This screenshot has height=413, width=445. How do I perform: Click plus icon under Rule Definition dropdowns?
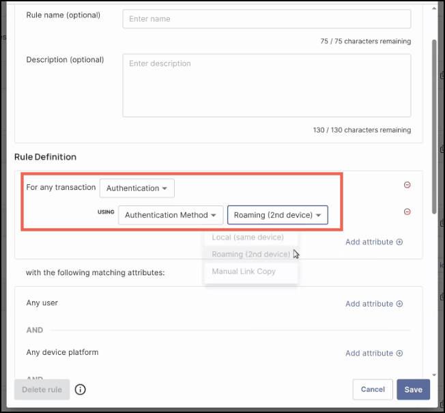400,242
